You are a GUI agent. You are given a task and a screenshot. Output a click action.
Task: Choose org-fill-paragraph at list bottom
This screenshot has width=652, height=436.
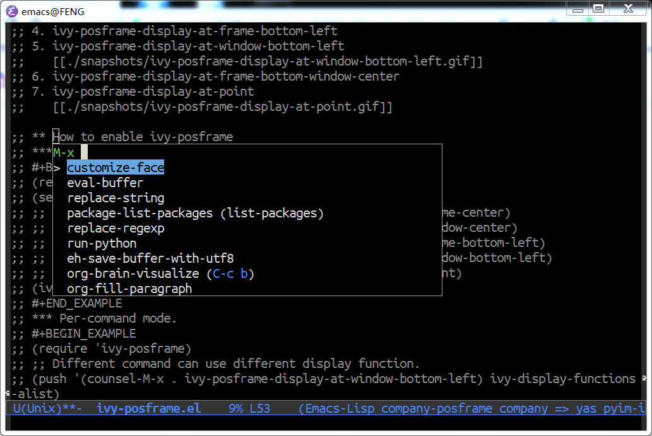pos(129,289)
